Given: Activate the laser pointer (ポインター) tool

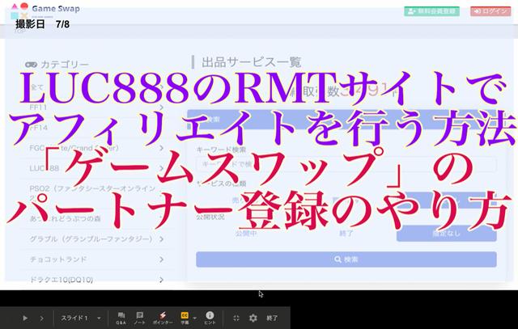Looking at the screenshot, I should (163, 318).
